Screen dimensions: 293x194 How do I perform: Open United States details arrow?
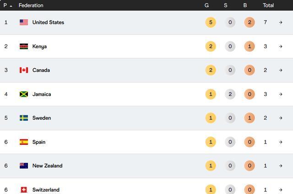tap(281, 22)
